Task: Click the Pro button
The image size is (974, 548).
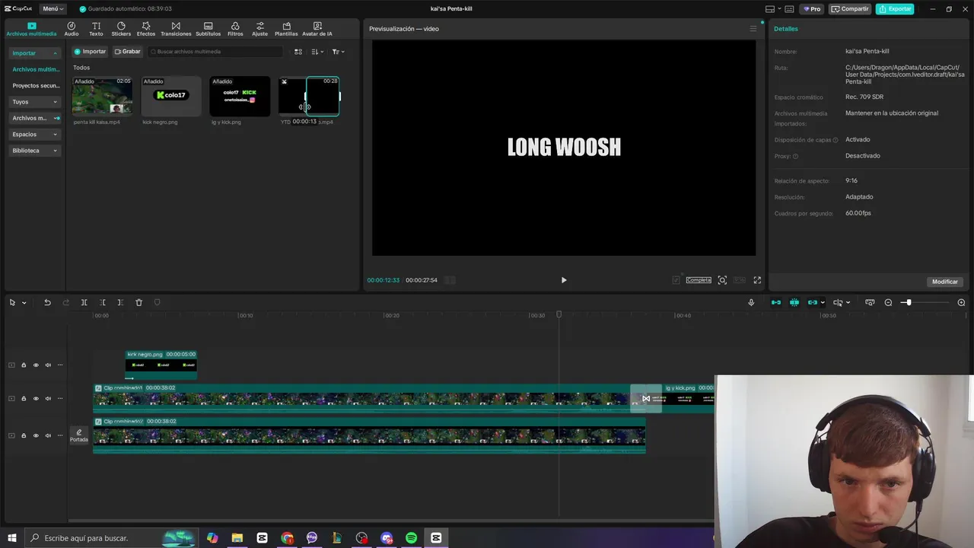Action: point(812,9)
